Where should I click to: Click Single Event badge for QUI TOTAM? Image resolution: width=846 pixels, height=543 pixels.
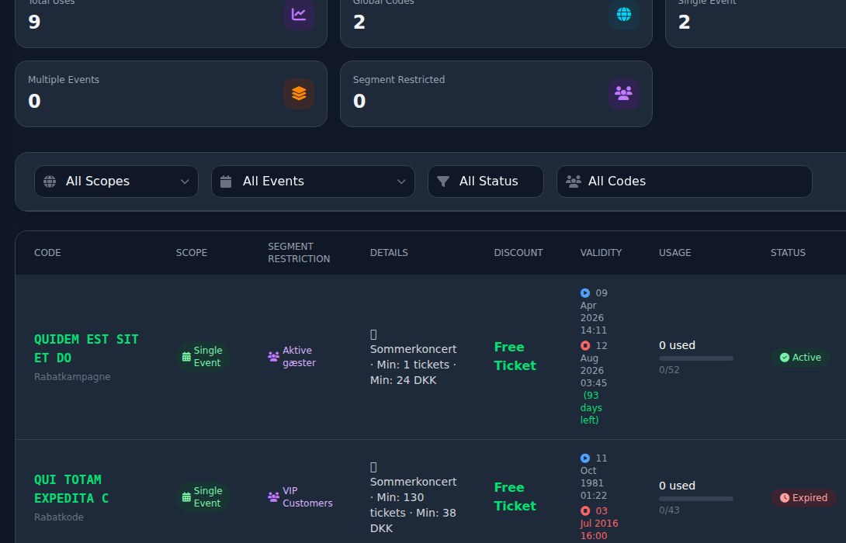[203, 497]
